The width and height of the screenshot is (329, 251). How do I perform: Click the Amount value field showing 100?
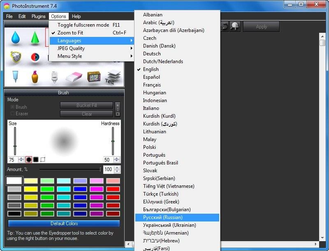109,169
